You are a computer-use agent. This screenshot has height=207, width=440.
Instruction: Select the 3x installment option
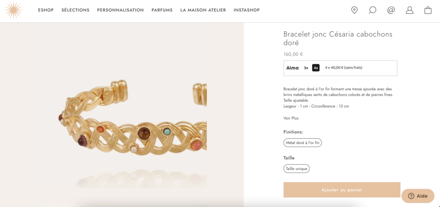pos(306,68)
